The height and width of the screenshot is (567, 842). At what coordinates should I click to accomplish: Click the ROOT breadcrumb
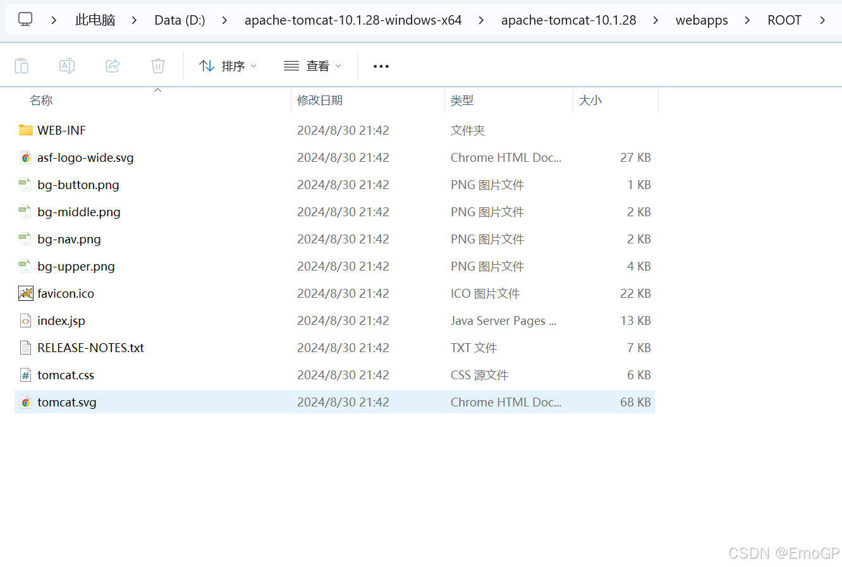[x=784, y=20]
